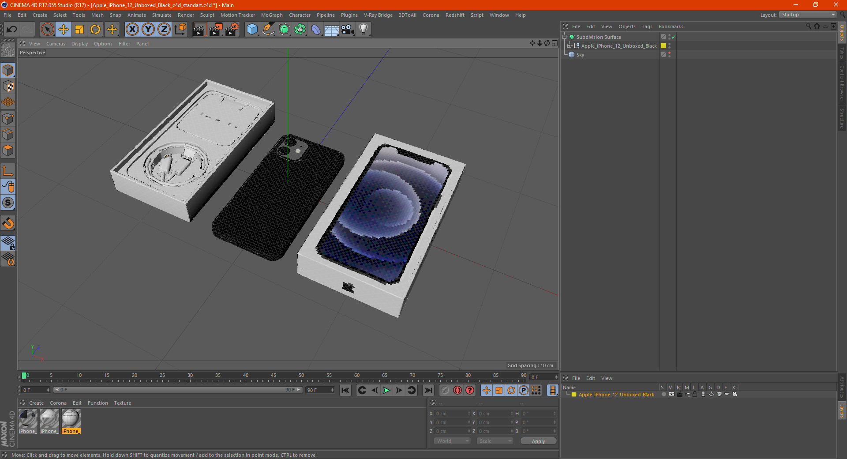
Task: Collapse Subdivision Surface tree node
Action: (564, 37)
